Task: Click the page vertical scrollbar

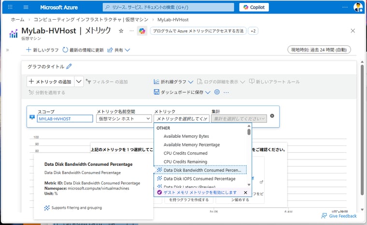Action: [x=362, y=131]
